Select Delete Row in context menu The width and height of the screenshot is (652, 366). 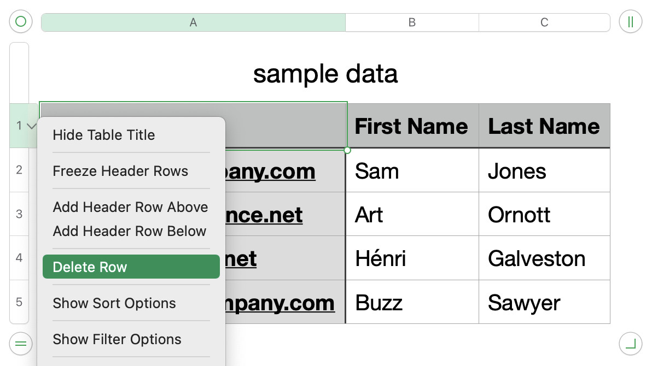(x=131, y=267)
